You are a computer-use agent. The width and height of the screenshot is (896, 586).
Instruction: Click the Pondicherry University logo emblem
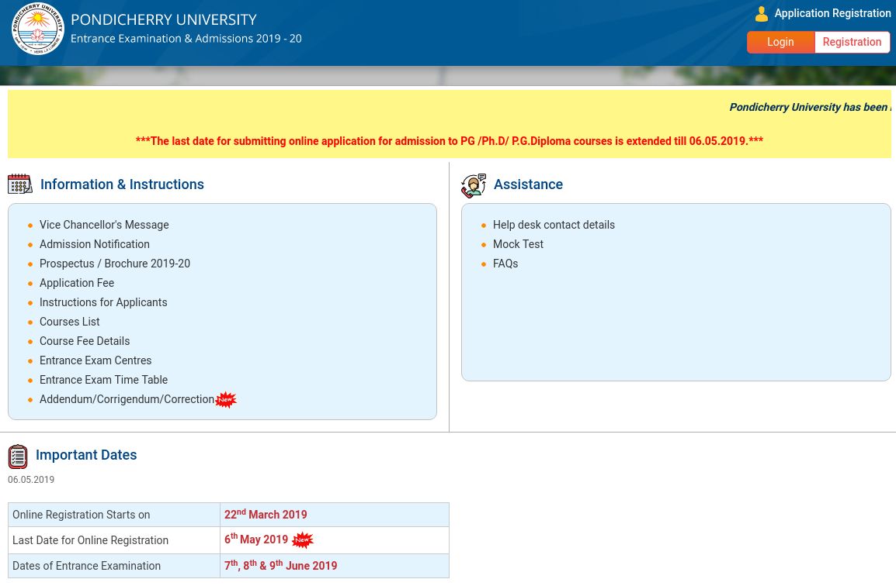click(38, 29)
